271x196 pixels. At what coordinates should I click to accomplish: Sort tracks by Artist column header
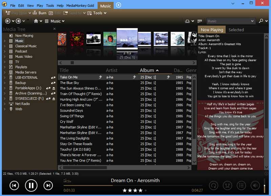pyautogui.click(x=111, y=70)
